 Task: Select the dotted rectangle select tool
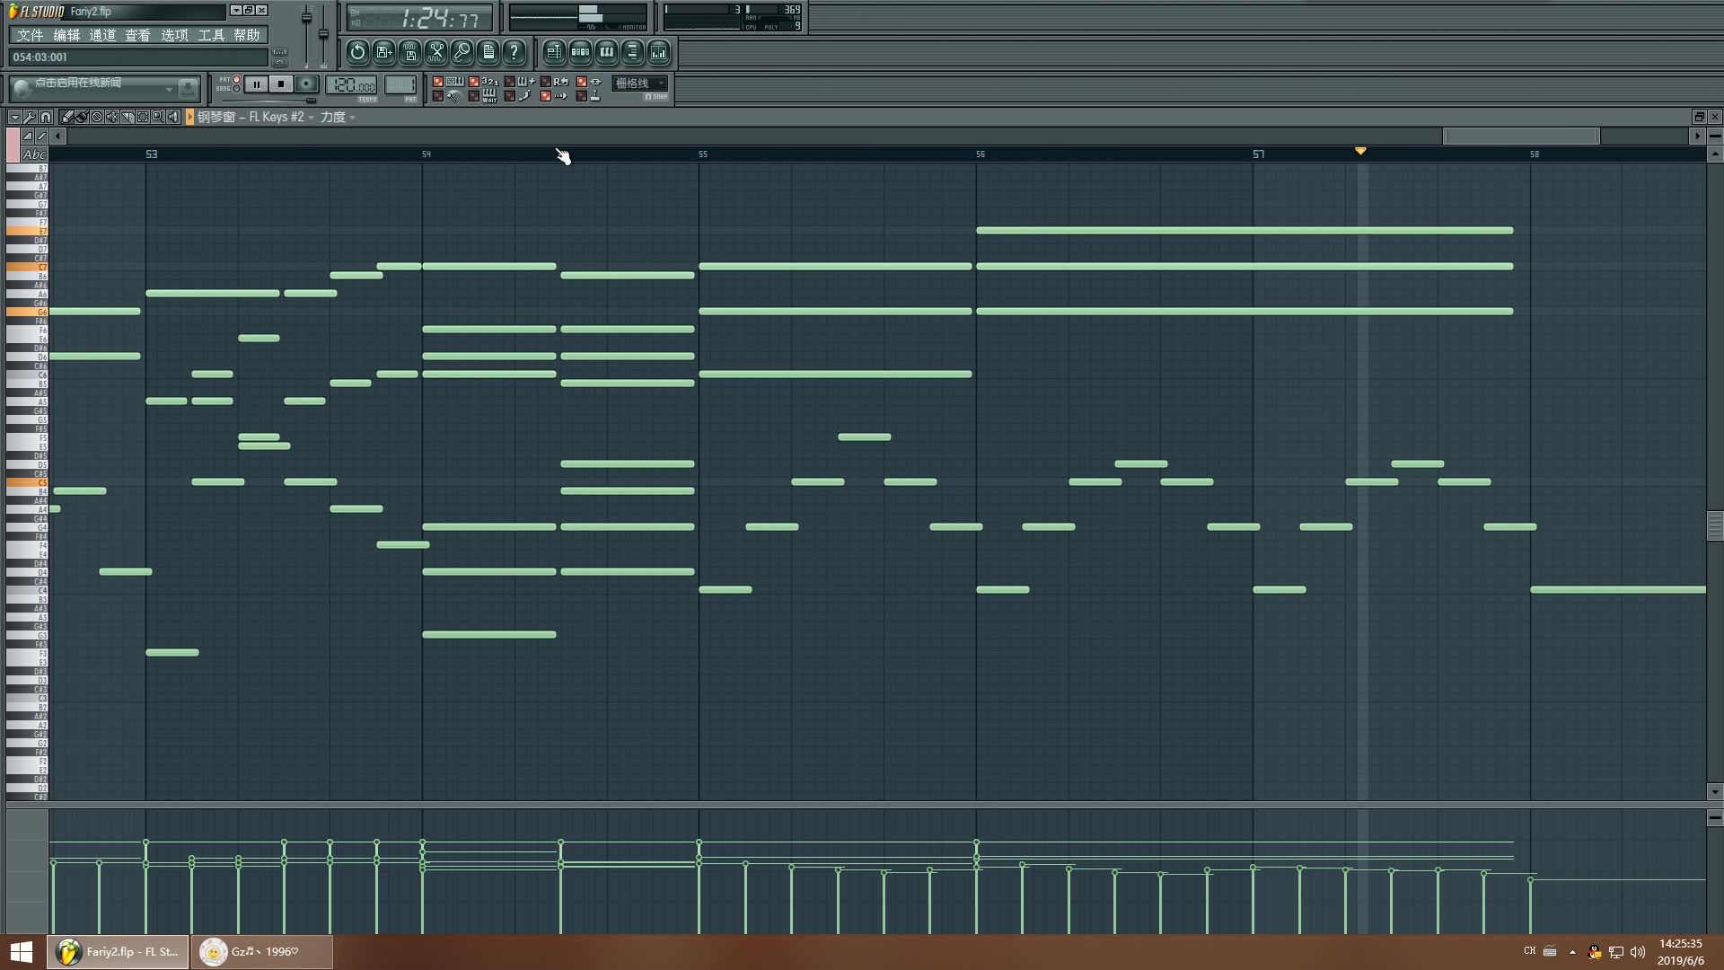pos(142,117)
